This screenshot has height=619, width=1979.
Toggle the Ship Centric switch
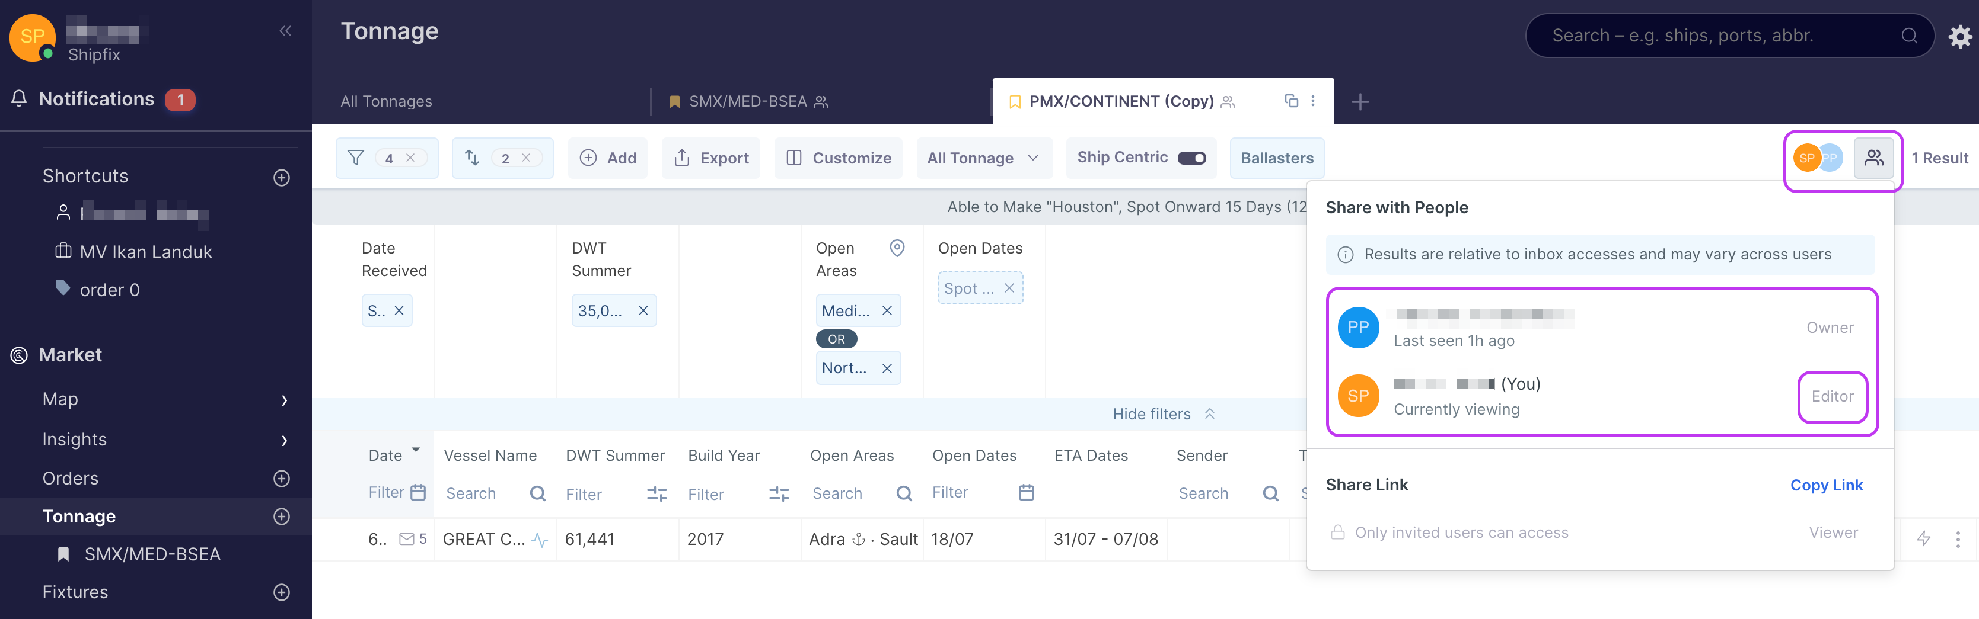[x=1191, y=158]
